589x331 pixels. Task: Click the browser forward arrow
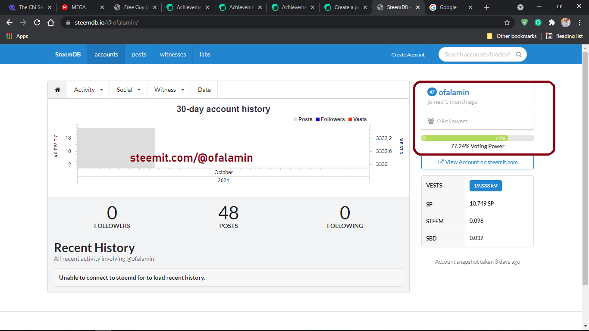[23, 22]
